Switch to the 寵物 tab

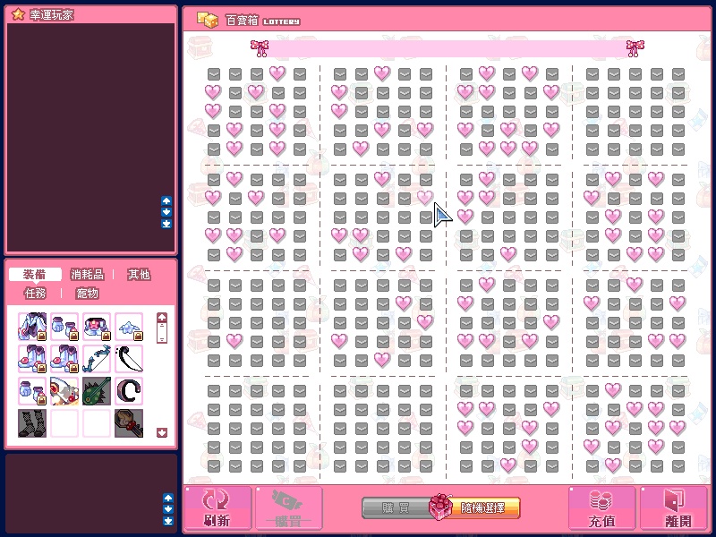87,293
